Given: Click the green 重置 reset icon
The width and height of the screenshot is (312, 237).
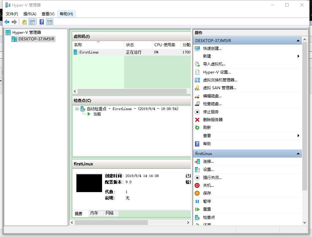Looking at the screenshot, I should [x=197, y=209].
